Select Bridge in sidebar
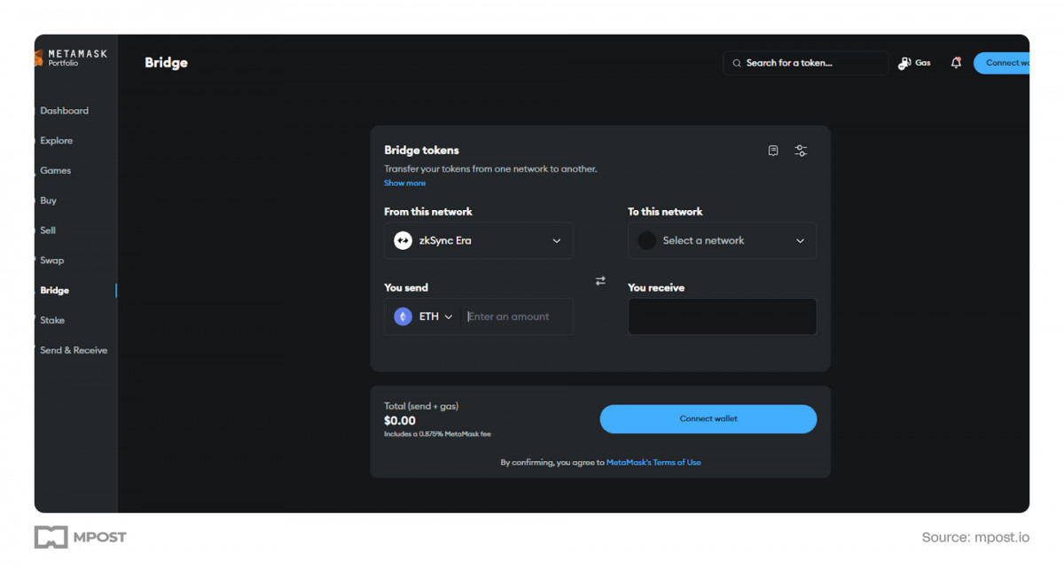Viewport: 1064px width, 569px height. click(x=54, y=291)
